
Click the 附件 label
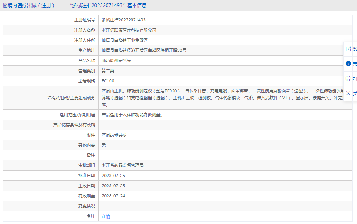pos(91,135)
